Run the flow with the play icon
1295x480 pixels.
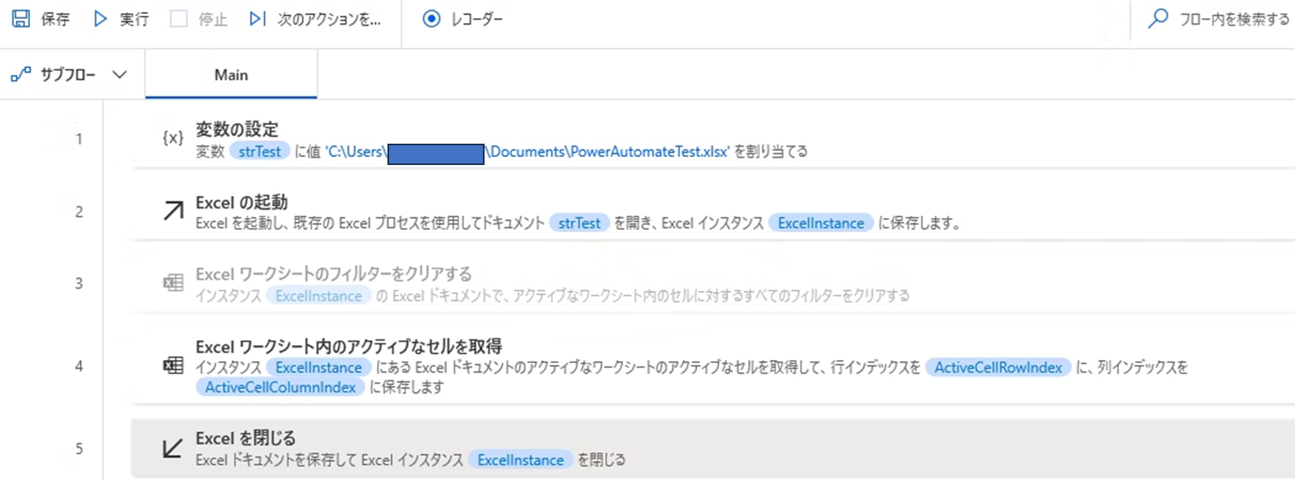pos(100,19)
